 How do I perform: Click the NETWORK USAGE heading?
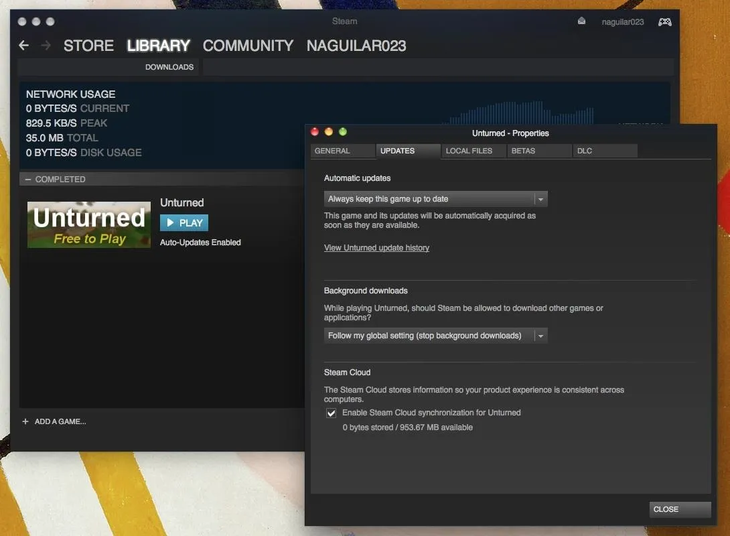coord(71,94)
